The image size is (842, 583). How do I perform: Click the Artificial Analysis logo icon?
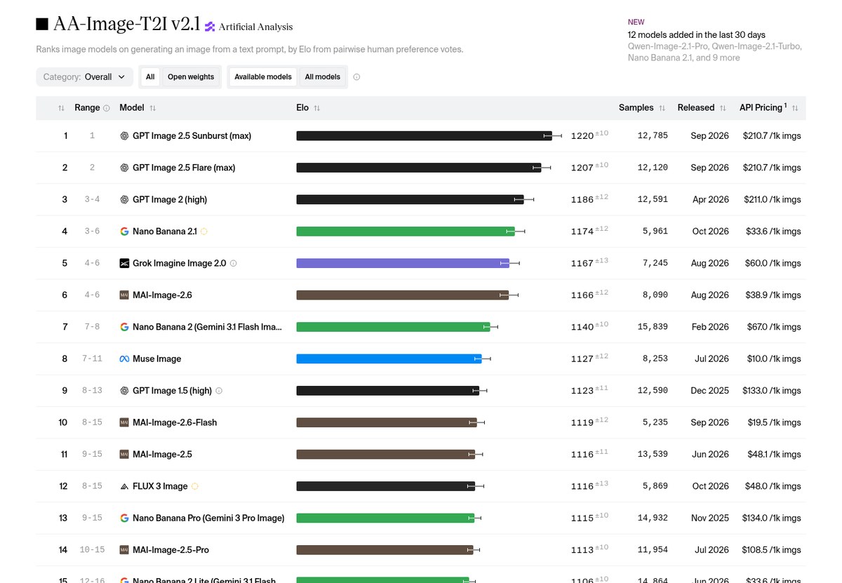[x=210, y=27]
